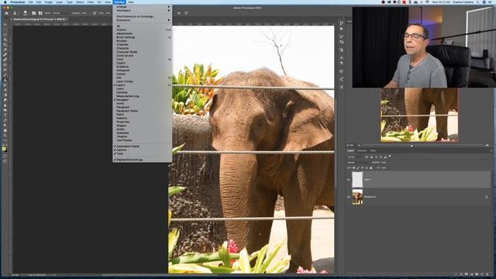Click the lock all icon in Layers panel

370,167
